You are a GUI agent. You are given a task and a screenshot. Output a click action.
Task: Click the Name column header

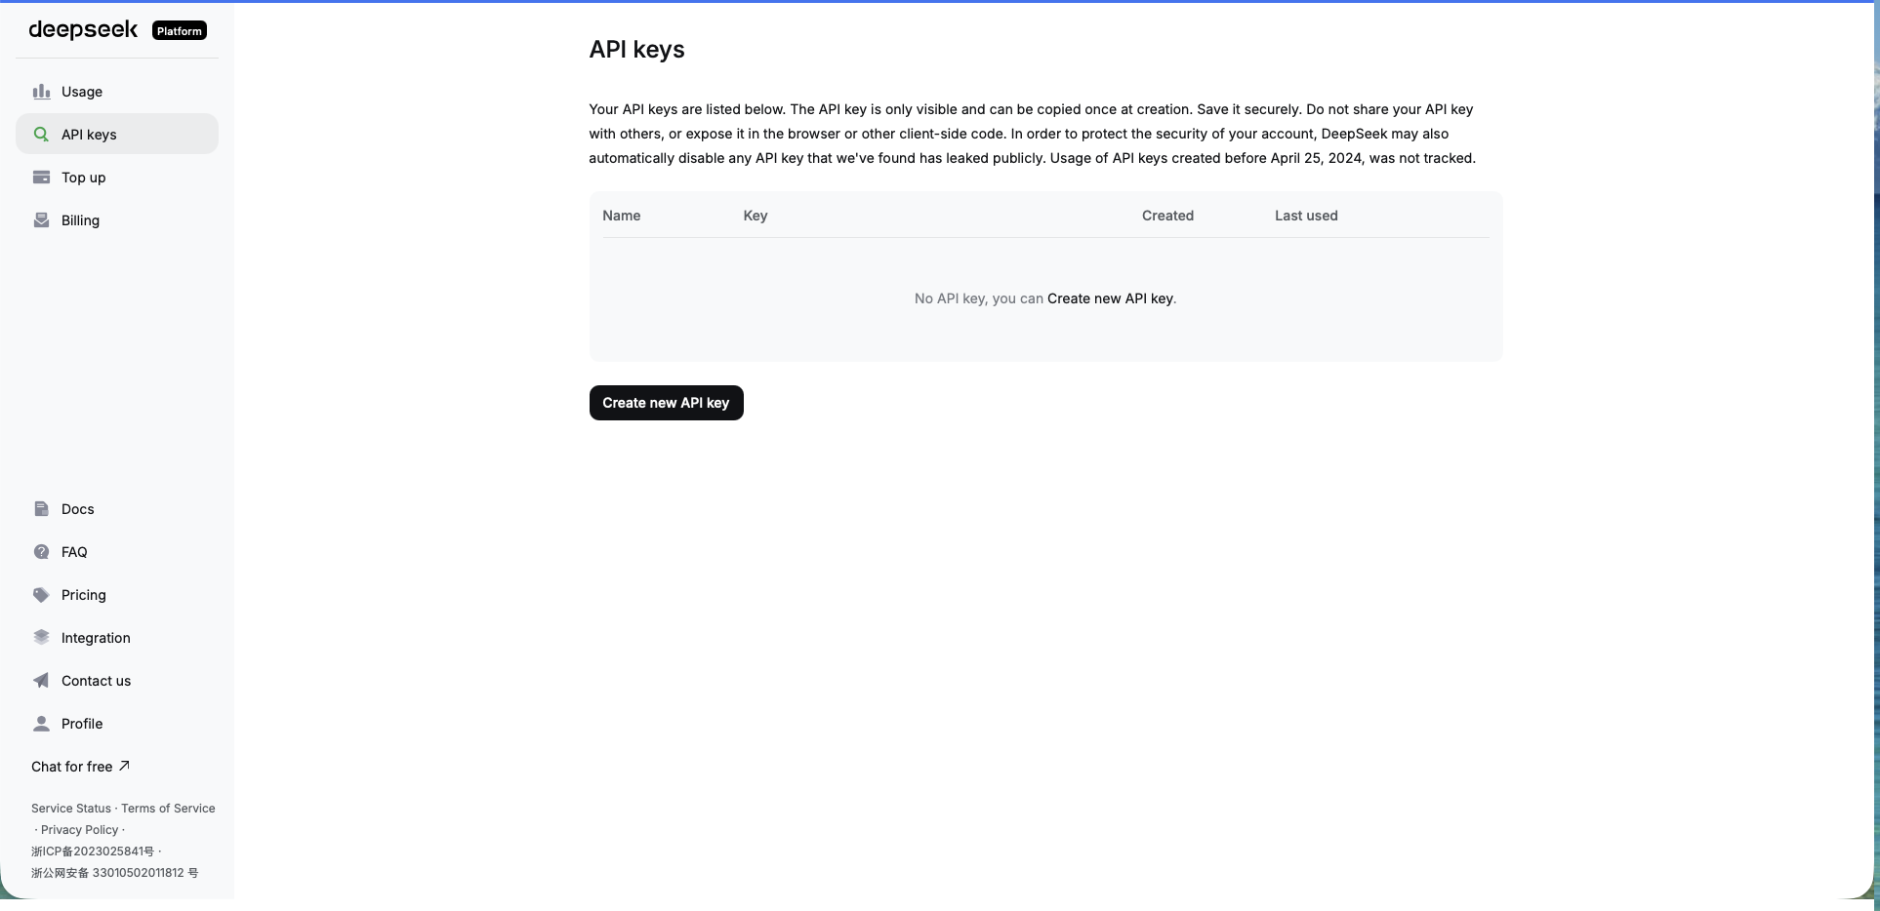point(622,216)
